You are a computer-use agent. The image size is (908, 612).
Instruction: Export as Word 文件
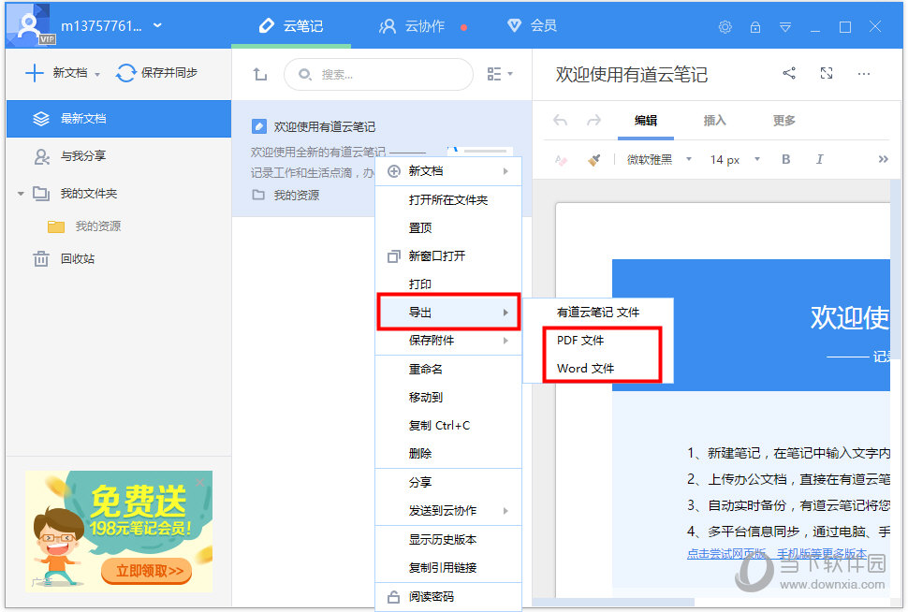click(x=598, y=369)
